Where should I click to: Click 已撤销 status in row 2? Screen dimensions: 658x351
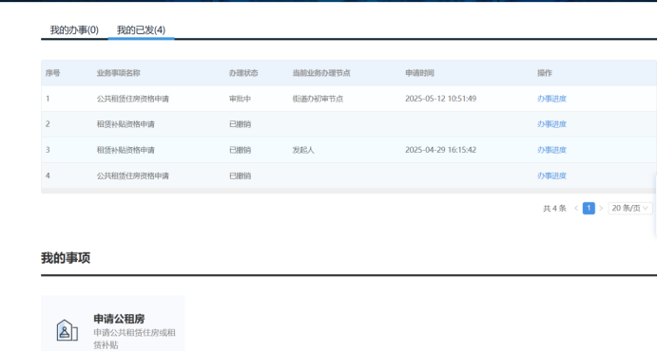tap(240, 124)
